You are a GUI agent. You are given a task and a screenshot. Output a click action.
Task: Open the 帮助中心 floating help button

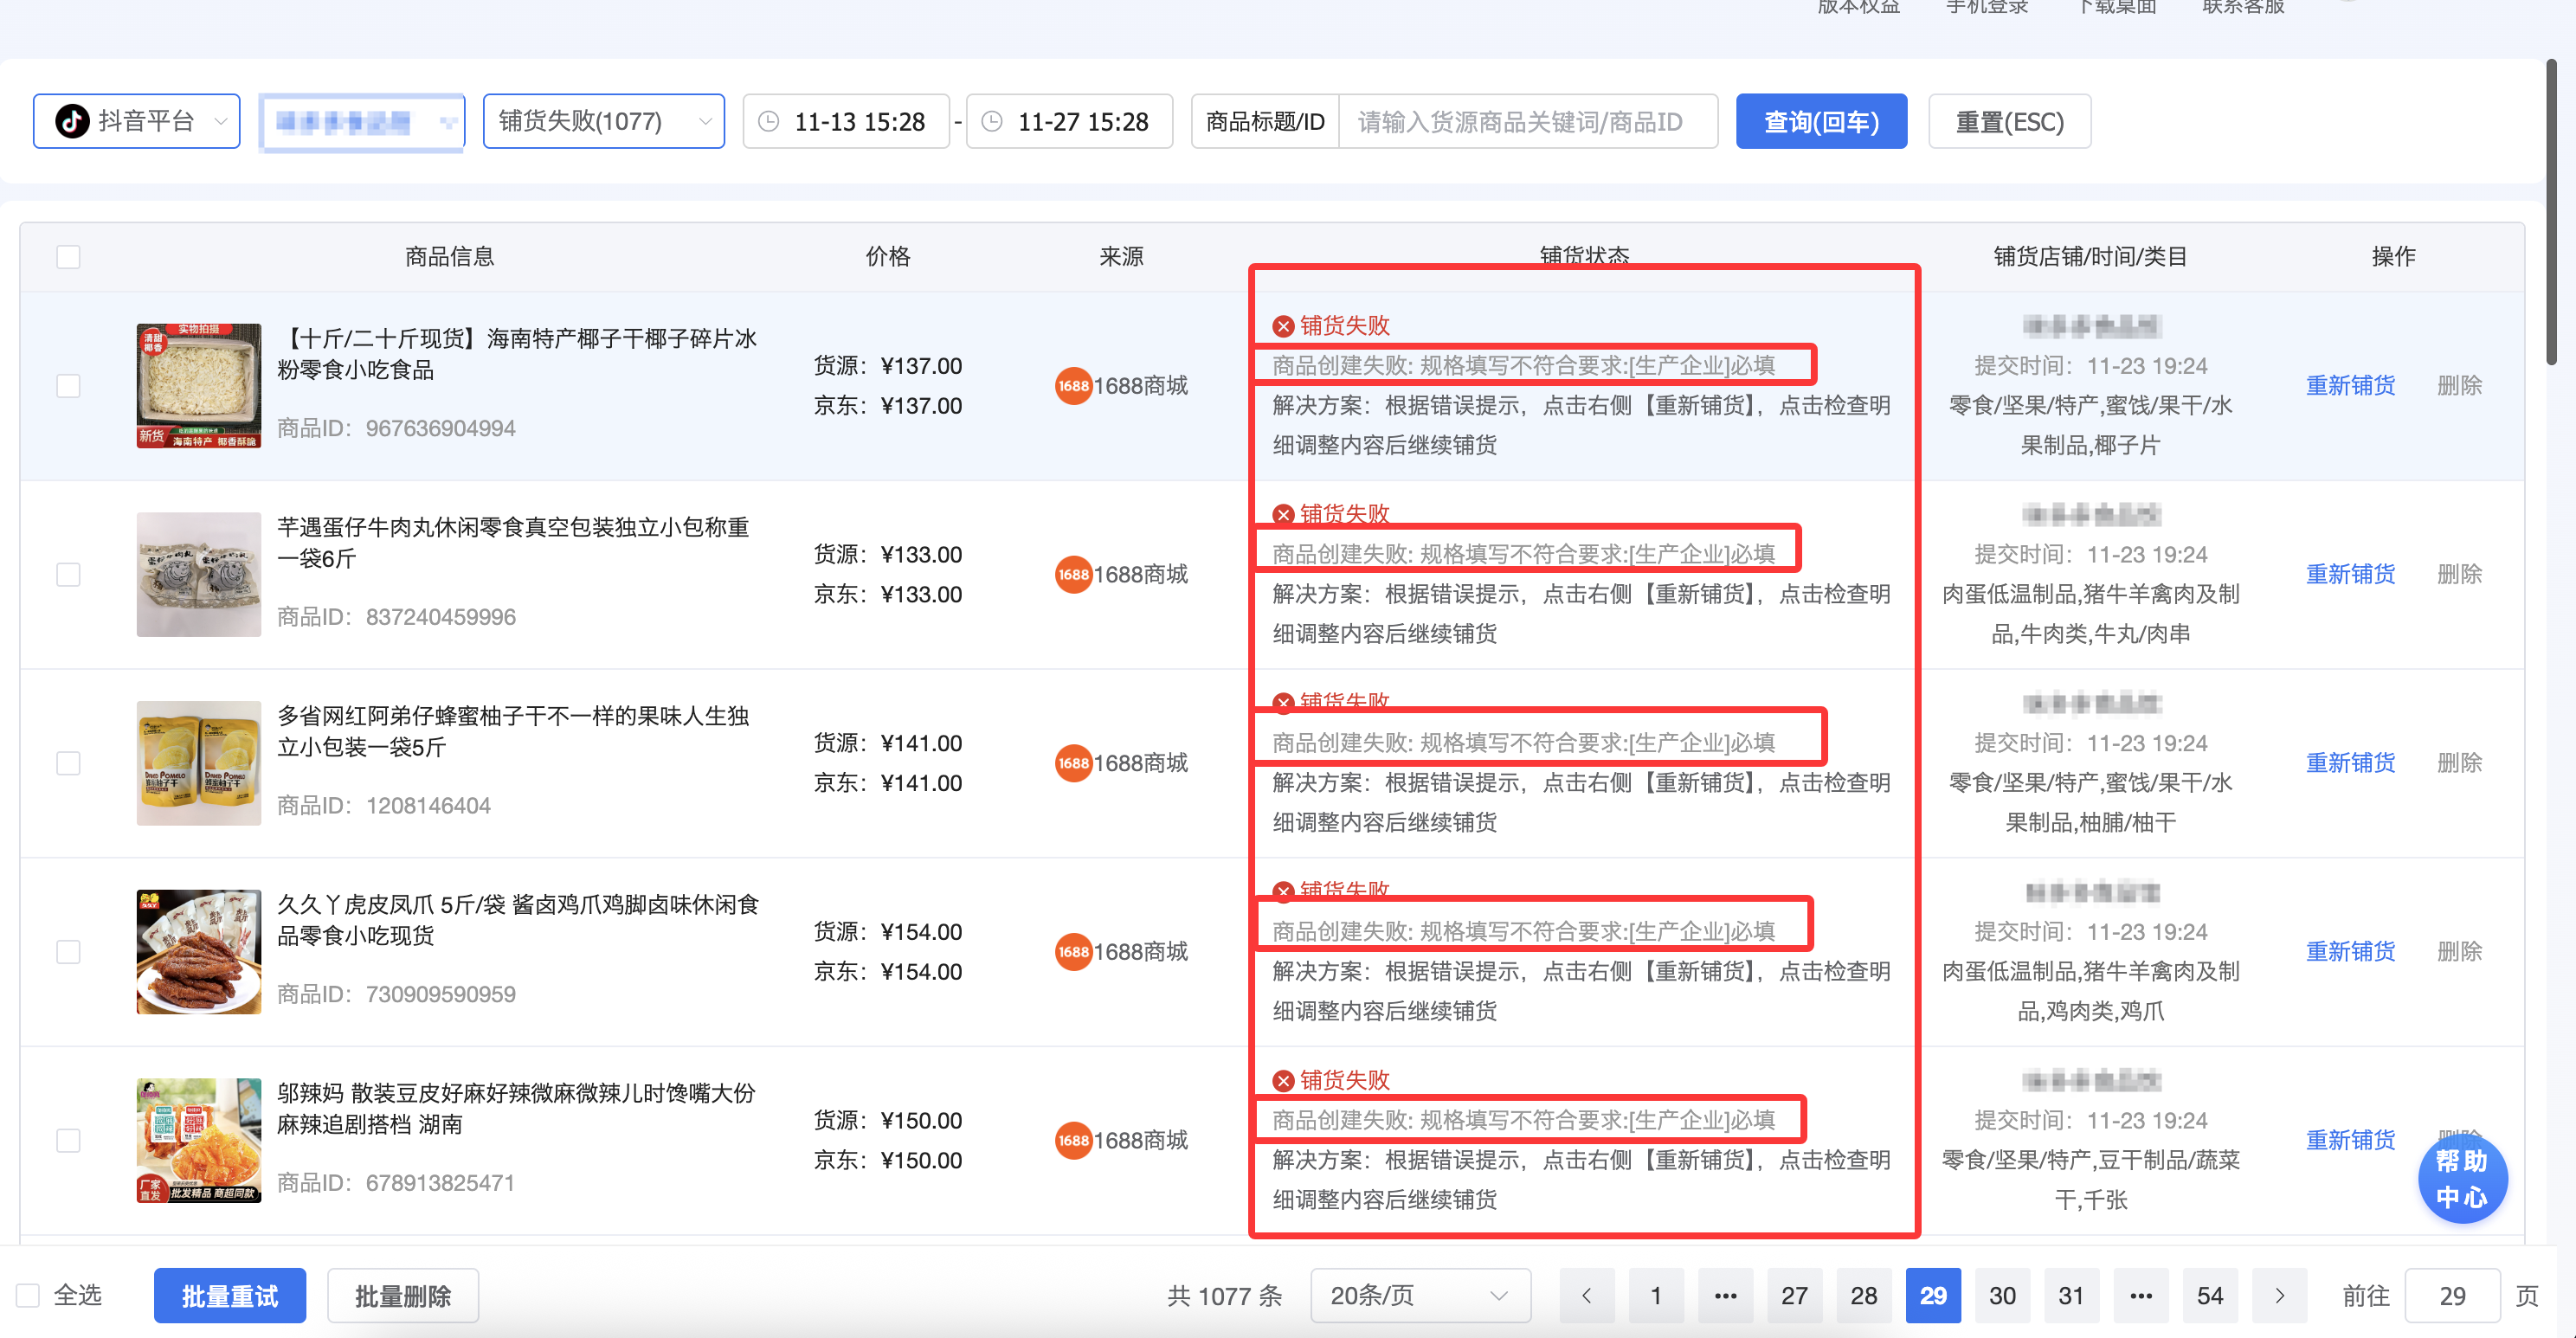pyautogui.click(x=2461, y=1179)
